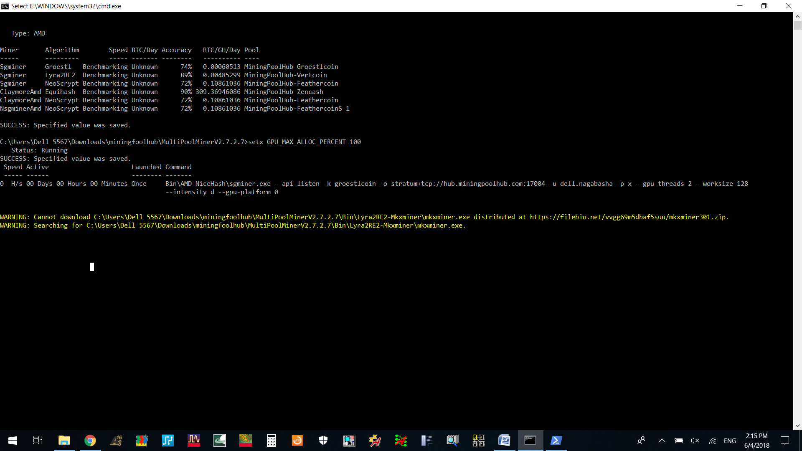Open the People icon near the tray
The width and height of the screenshot is (802, 451).
642,441
